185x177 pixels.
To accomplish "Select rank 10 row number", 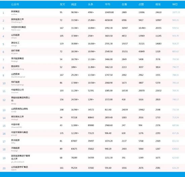I will (x=4, y=83).
